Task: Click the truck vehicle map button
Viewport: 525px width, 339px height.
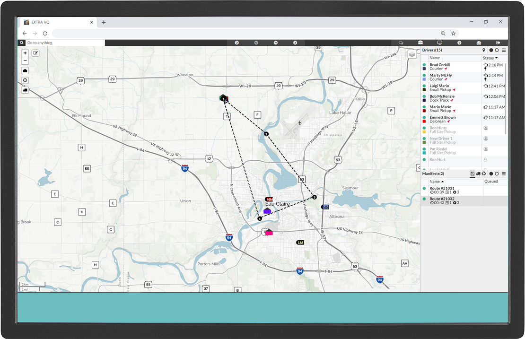Action: (25, 90)
